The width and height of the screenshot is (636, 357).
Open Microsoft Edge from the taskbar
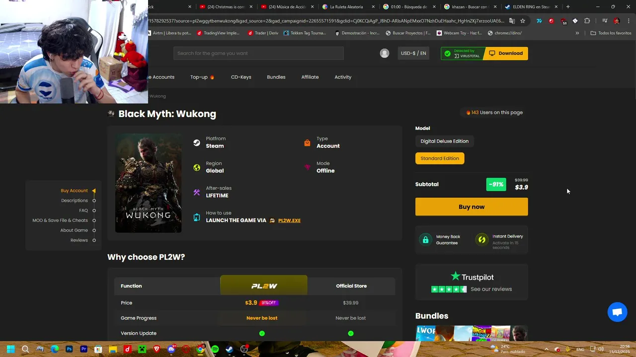pyautogui.click(x=55, y=349)
